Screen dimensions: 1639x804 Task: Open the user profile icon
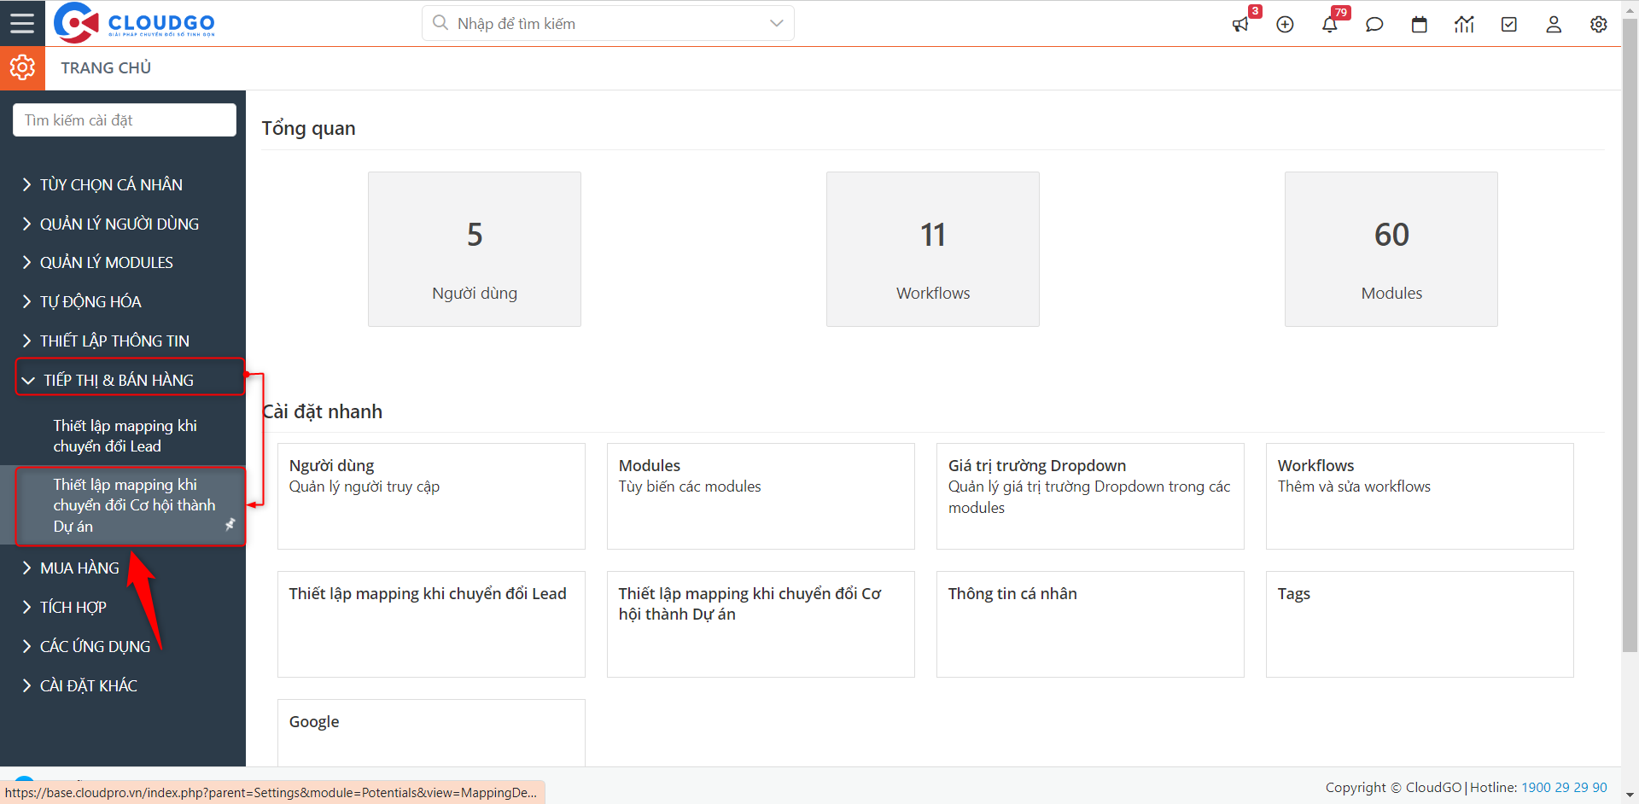1554,25
